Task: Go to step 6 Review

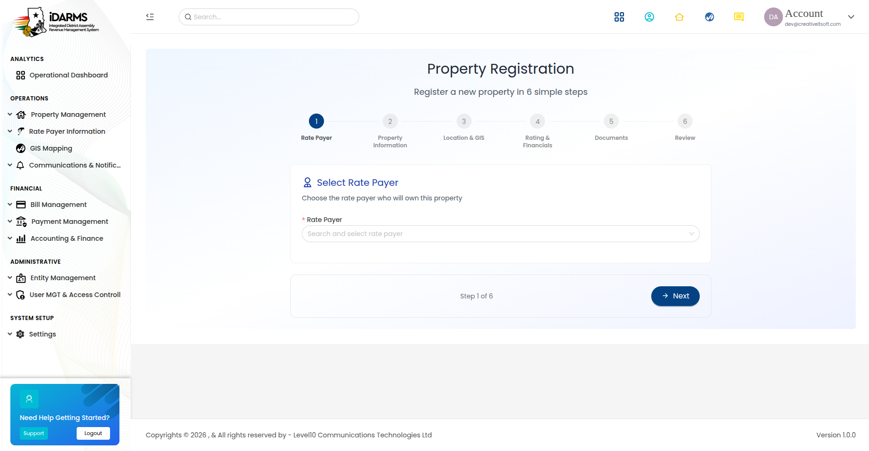Action: tap(685, 122)
